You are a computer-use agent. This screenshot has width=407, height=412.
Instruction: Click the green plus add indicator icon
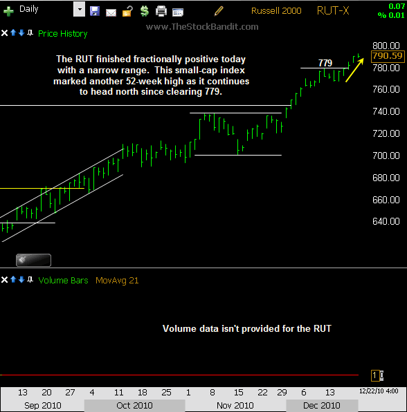8,11
